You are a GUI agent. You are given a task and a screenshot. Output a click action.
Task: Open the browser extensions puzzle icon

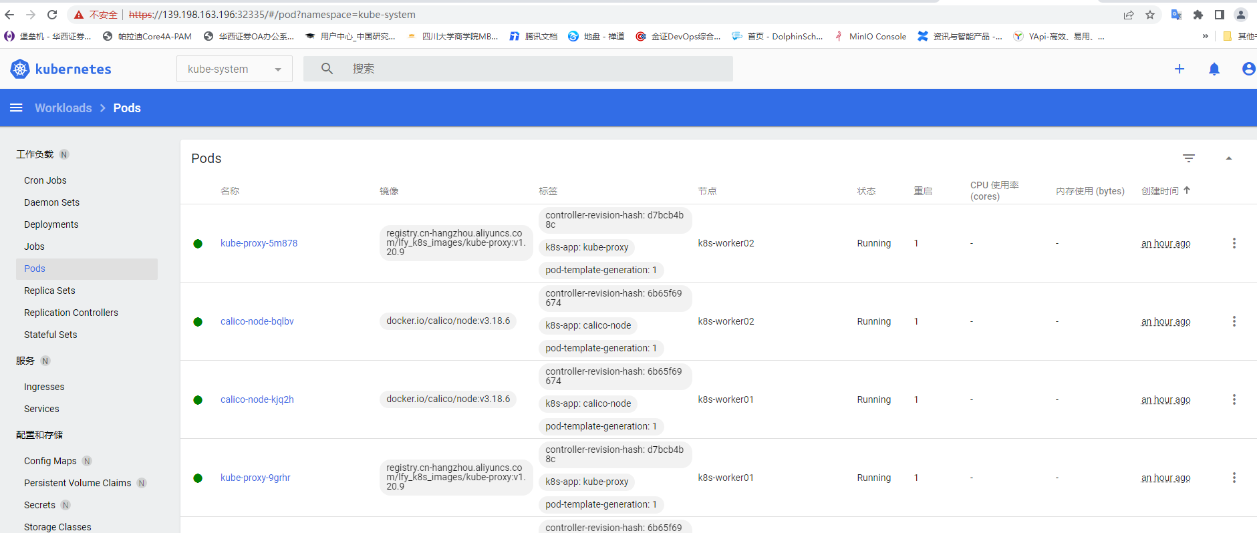(1198, 15)
